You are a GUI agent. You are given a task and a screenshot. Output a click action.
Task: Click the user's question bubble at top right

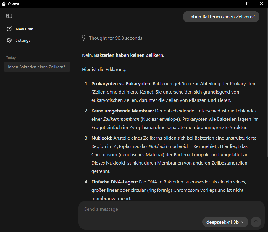click(x=221, y=17)
